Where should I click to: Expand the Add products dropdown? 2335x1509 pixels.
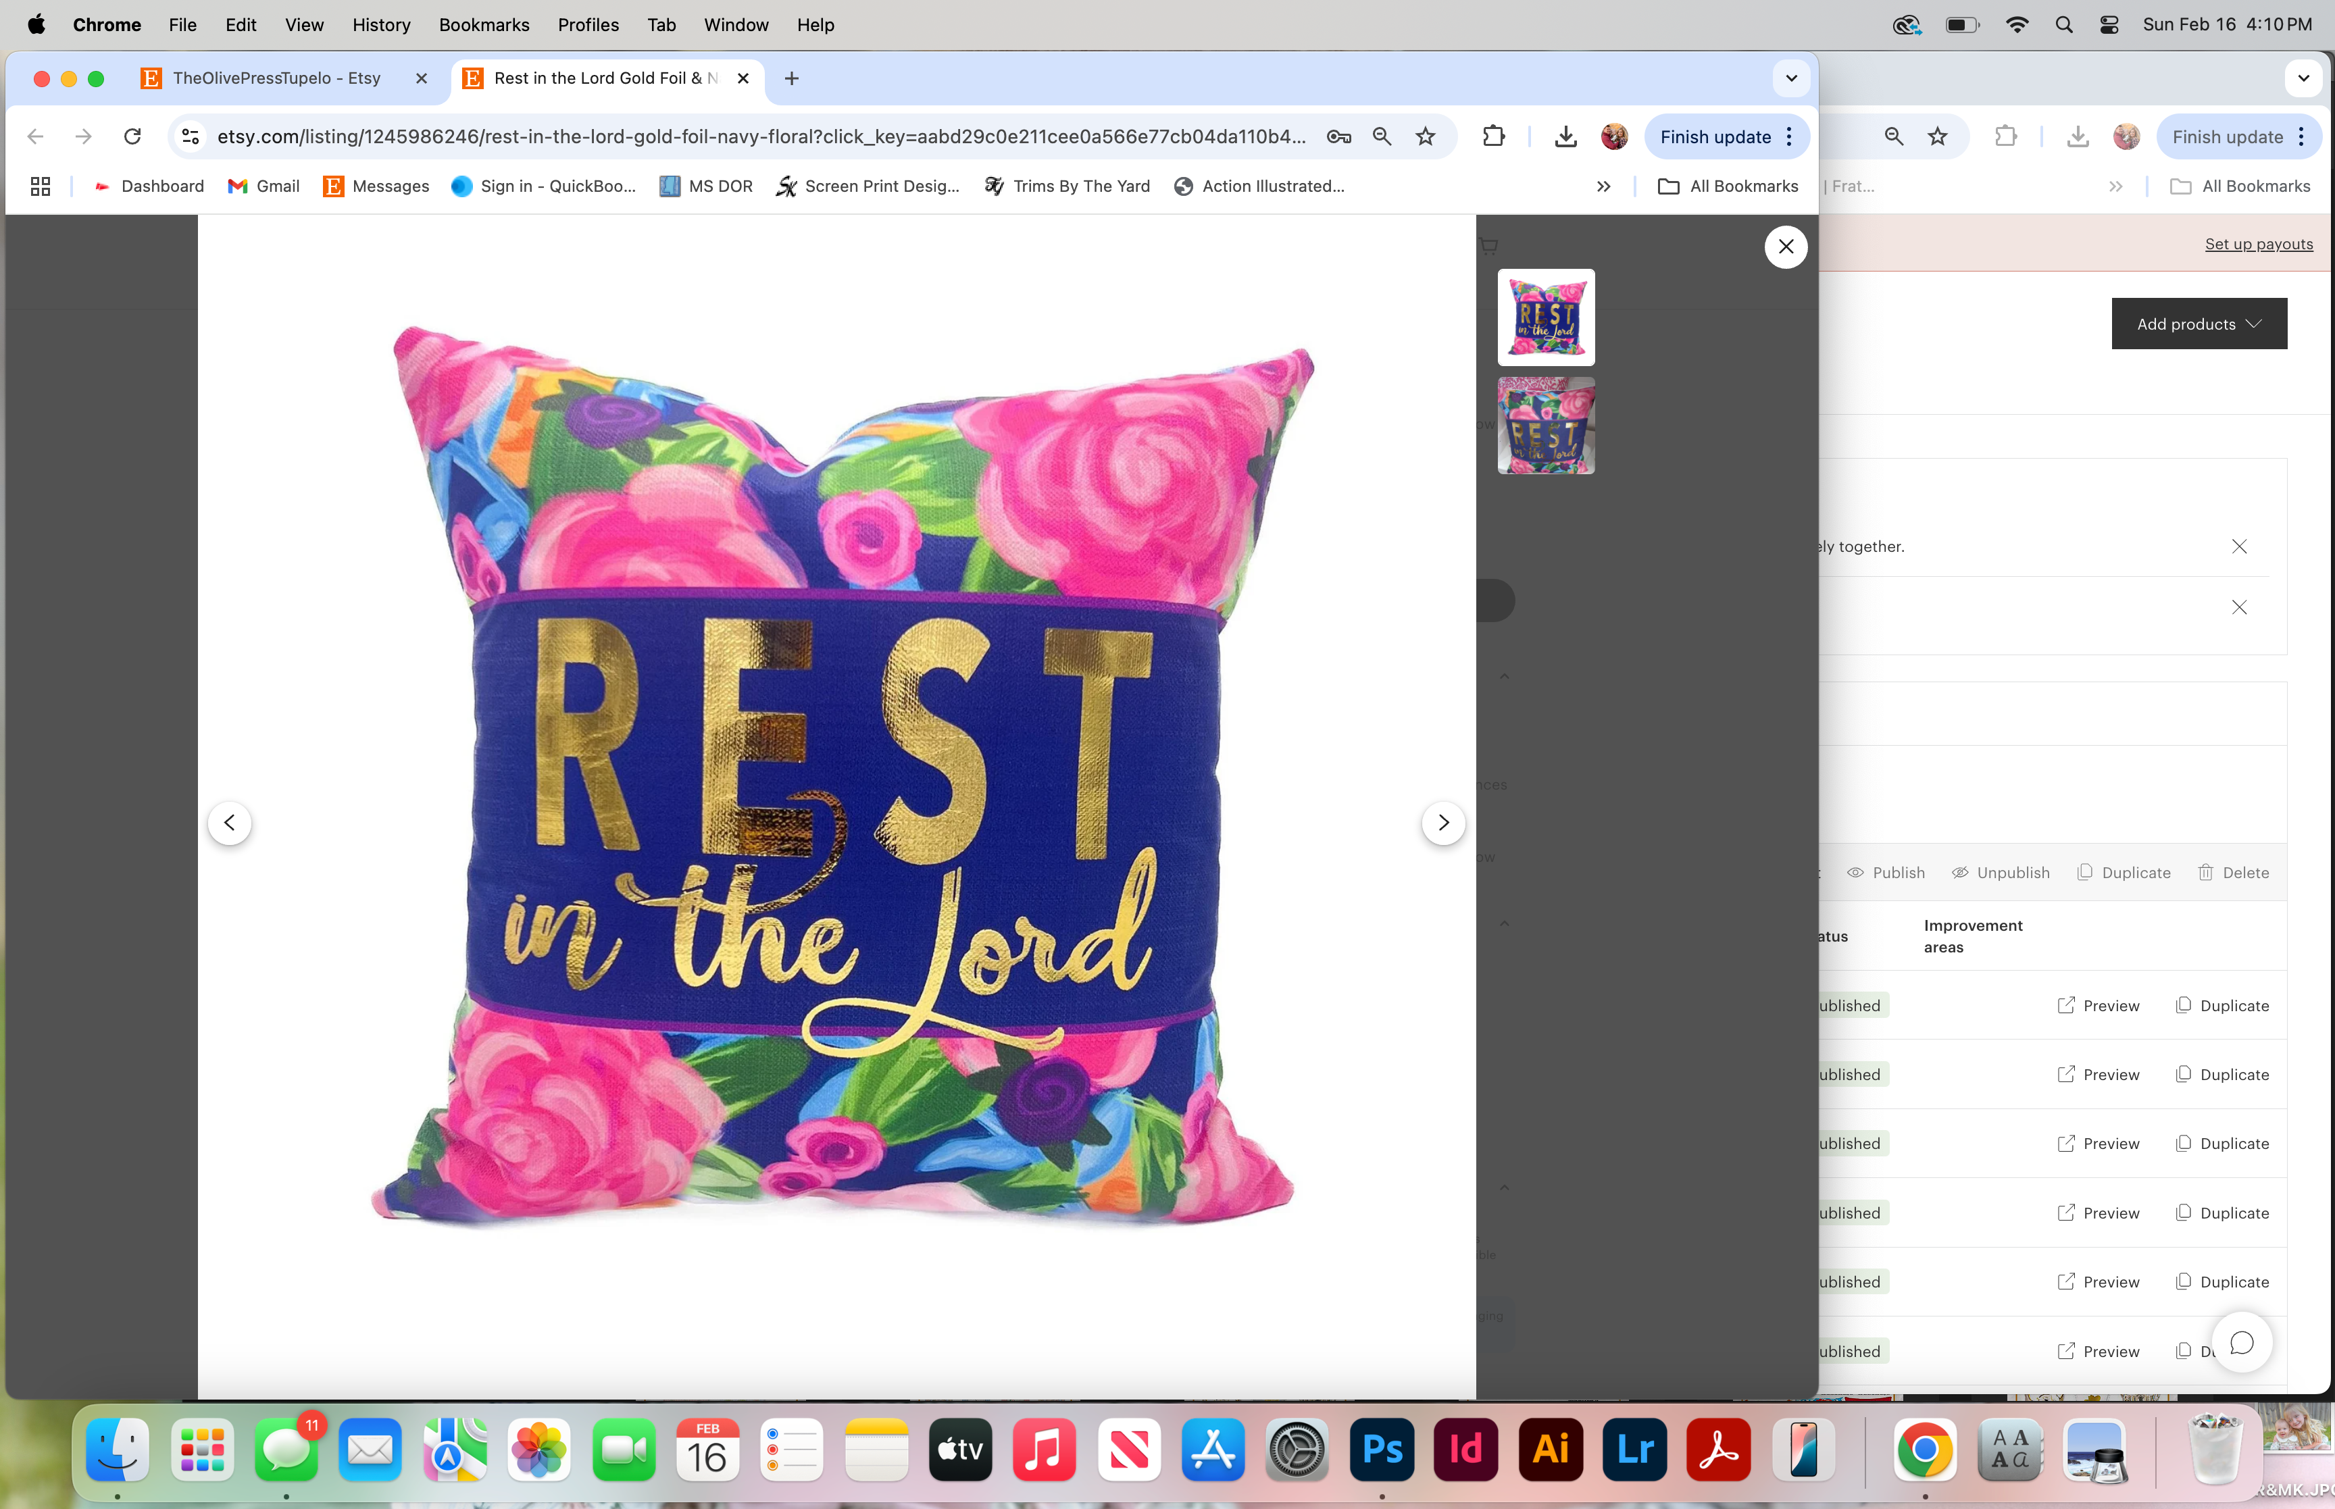2198,324
